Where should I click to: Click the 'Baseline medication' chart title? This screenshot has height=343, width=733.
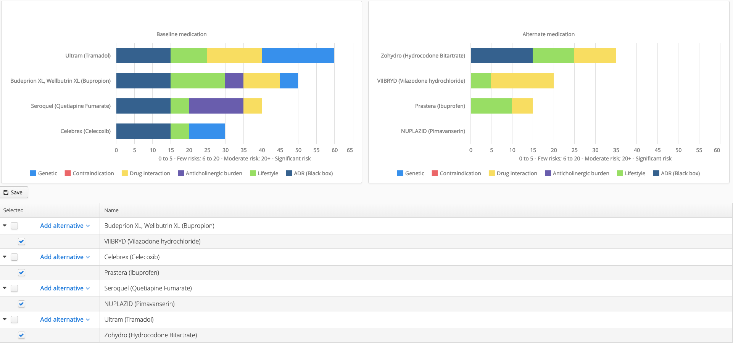(x=182, y=34)
